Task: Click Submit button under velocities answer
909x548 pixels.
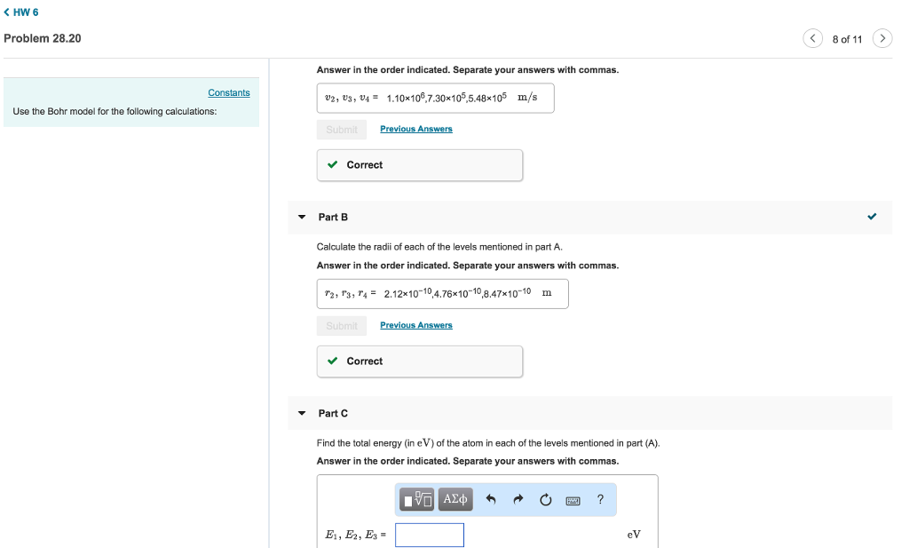Action: [x=342, y=130]
